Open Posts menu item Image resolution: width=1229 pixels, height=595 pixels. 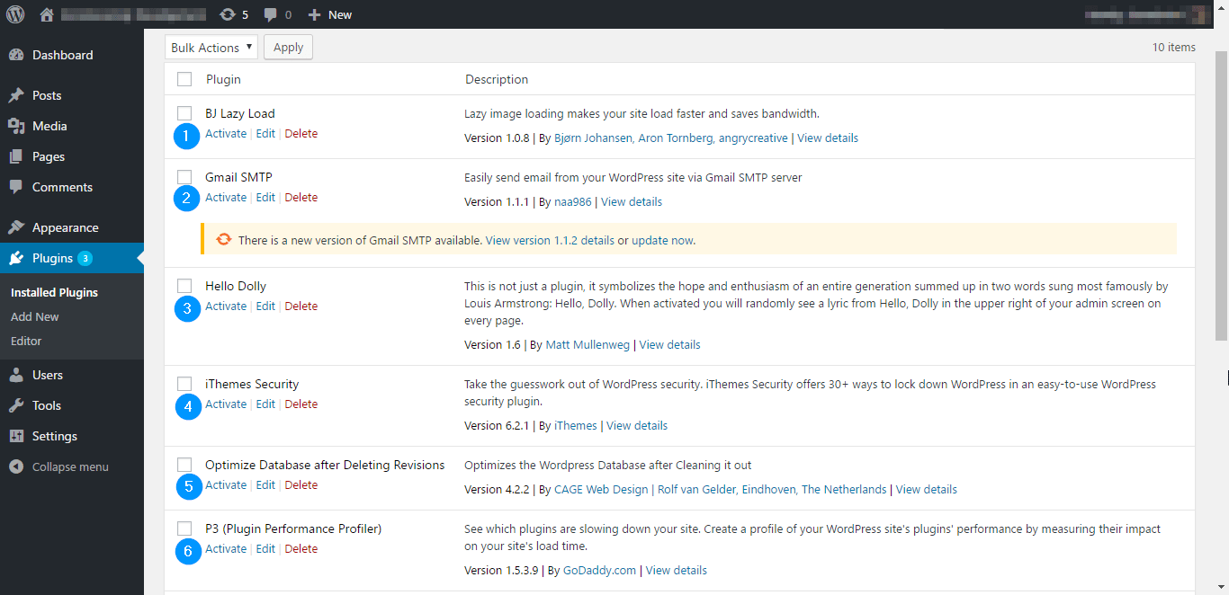tap(72, 95)
